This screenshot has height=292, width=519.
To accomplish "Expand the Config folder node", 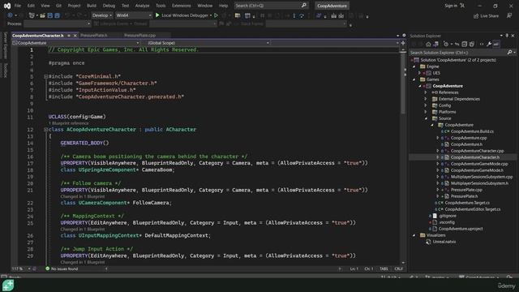I will [x=426, y=105].
